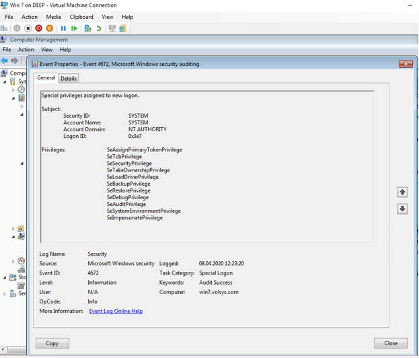The image size is (419, 358).
Task: Click the Ctrl+Alt+Del toolbar icon
Action: click(x=4, y=28)
